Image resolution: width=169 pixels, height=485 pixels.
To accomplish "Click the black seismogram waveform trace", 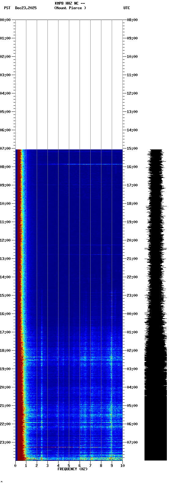I will 156,305.
